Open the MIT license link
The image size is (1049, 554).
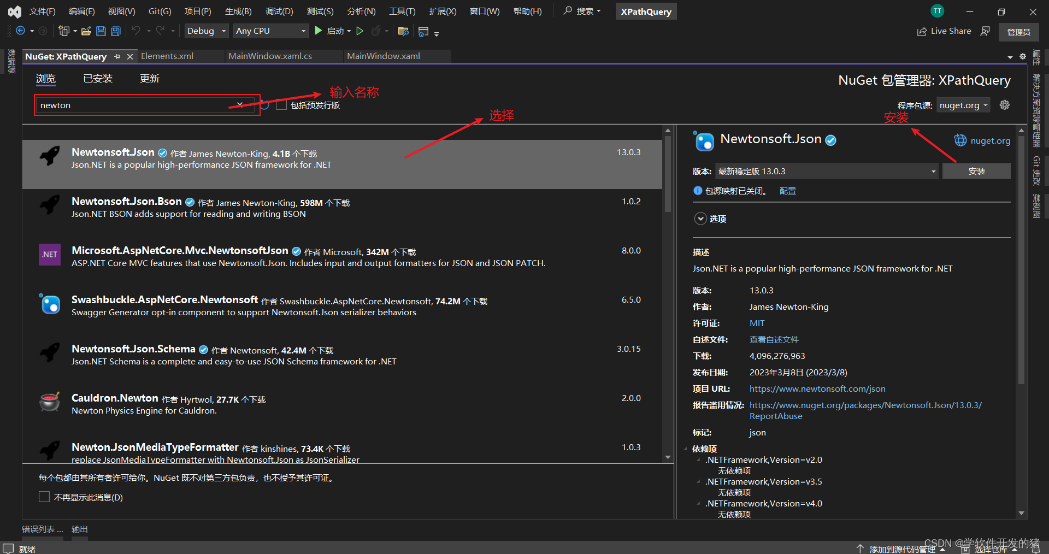(757, 323)
